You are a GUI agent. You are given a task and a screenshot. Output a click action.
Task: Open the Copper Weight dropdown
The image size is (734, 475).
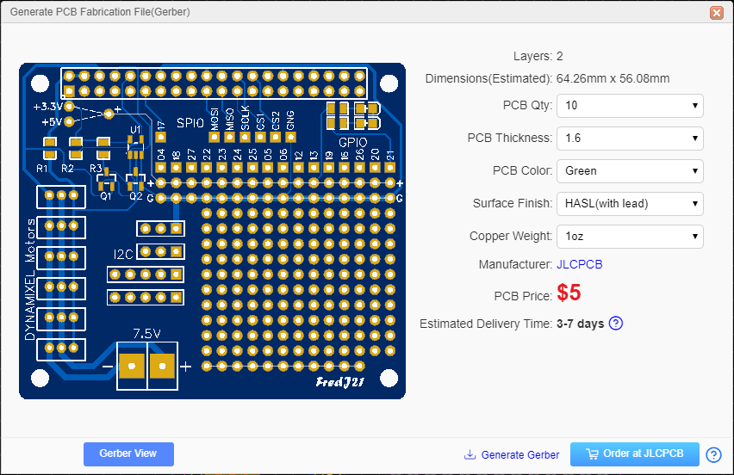pos(630,237)
